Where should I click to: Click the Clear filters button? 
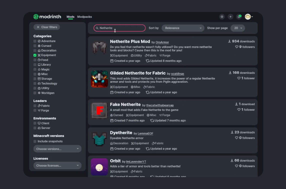pyautogui.click(x=47, y=27)
